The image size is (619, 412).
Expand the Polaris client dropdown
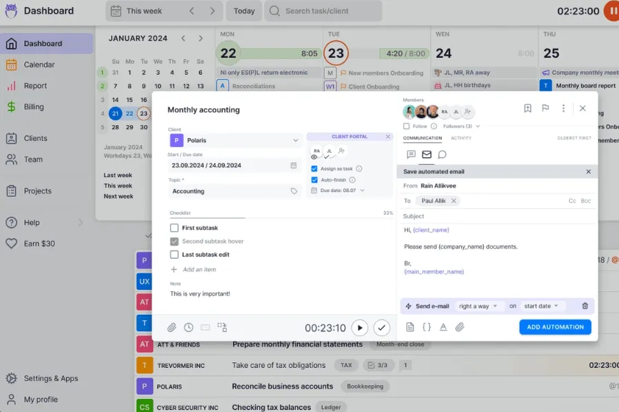[x=295, y=140]
